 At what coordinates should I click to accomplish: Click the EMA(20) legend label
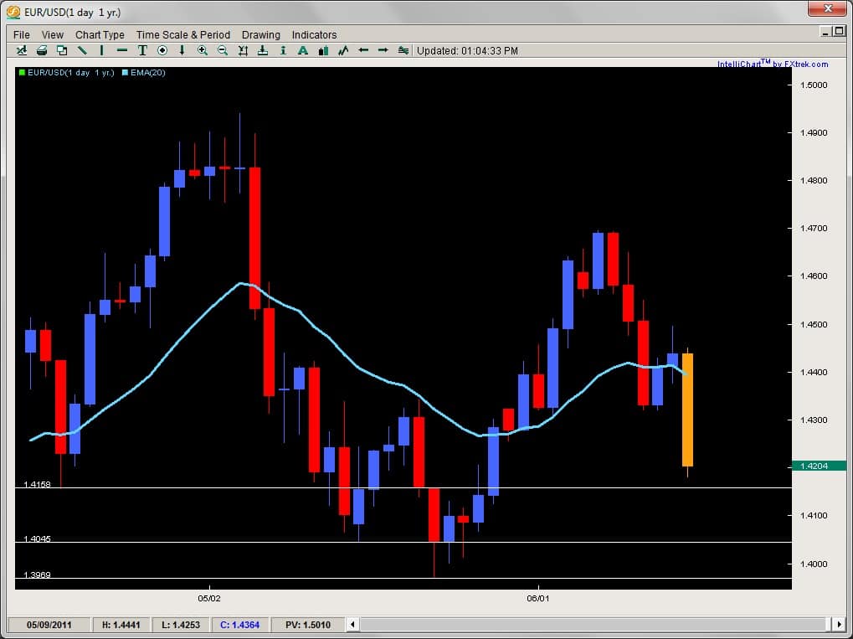[x=148, y=72]
